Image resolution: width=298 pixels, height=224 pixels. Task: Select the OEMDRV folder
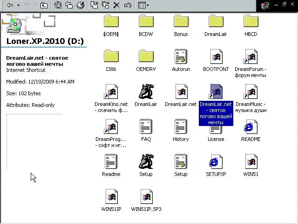[146, 61]
